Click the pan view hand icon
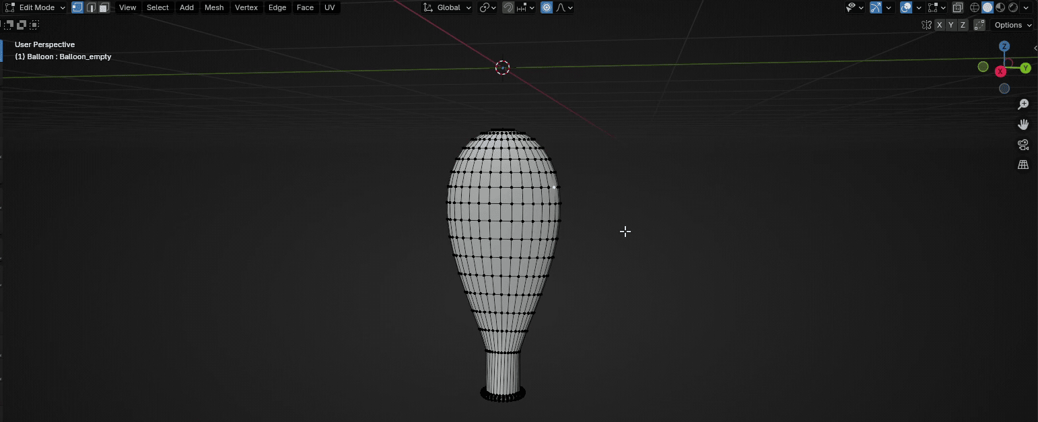1038x422 pixels. 1023,125
